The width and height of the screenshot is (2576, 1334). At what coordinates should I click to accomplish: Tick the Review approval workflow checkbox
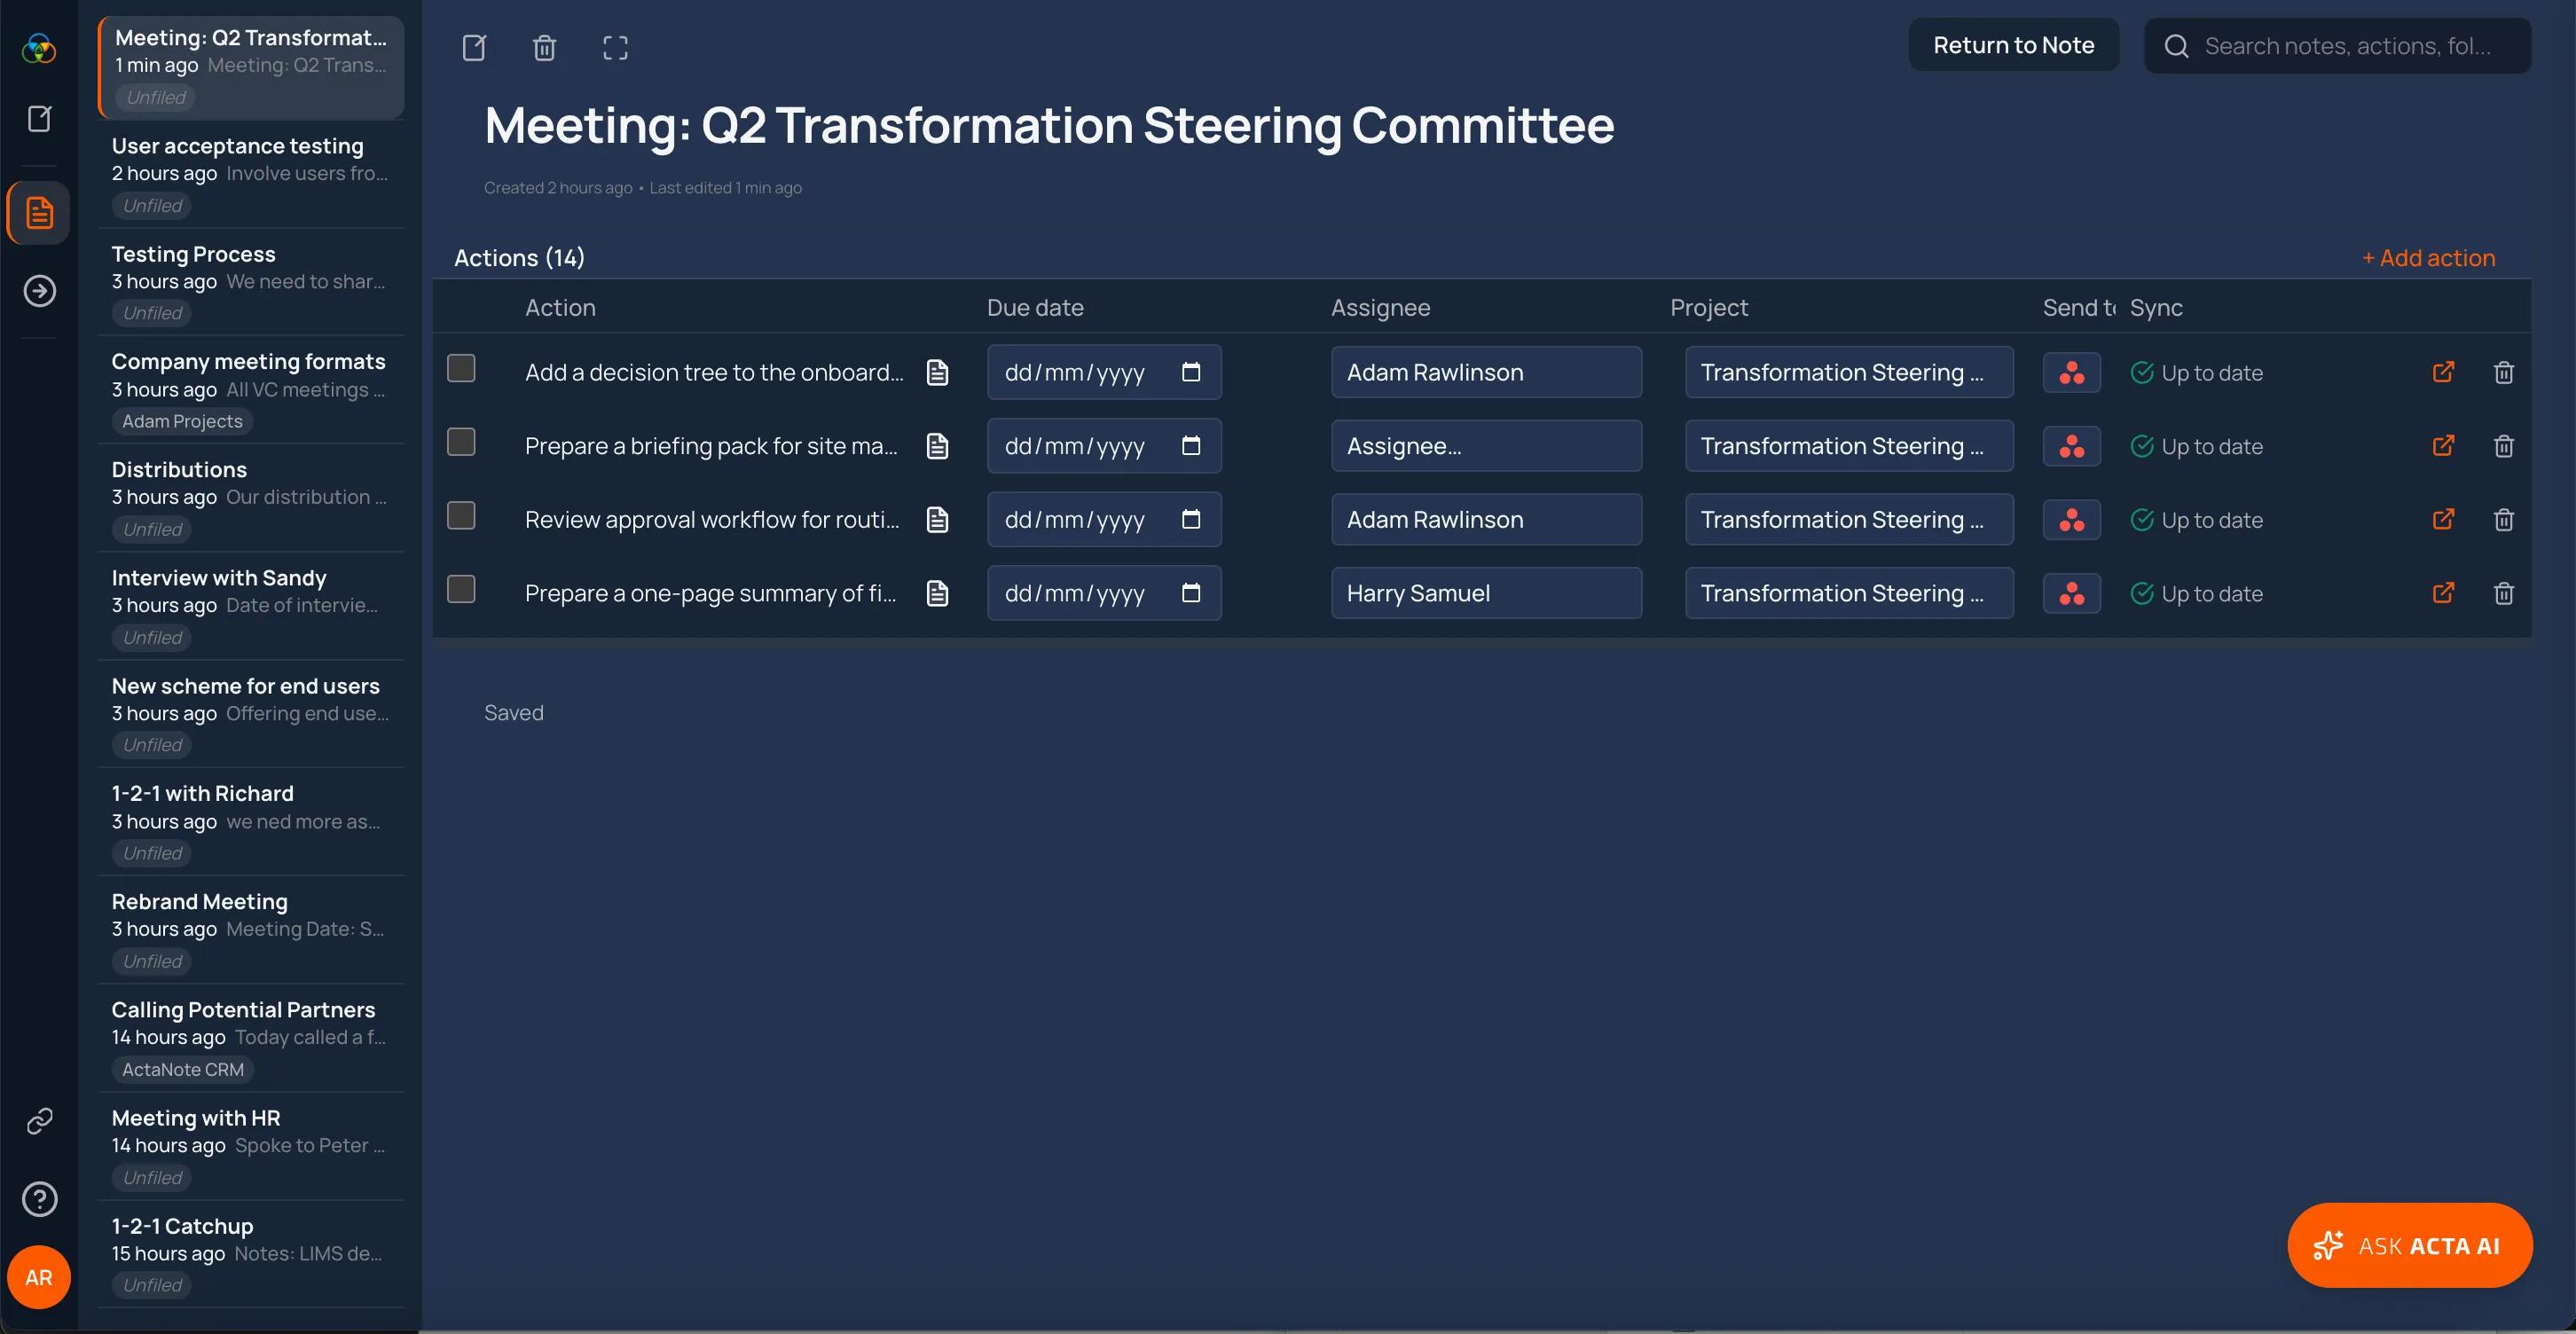pyautogui.click(x=461, y=515)
